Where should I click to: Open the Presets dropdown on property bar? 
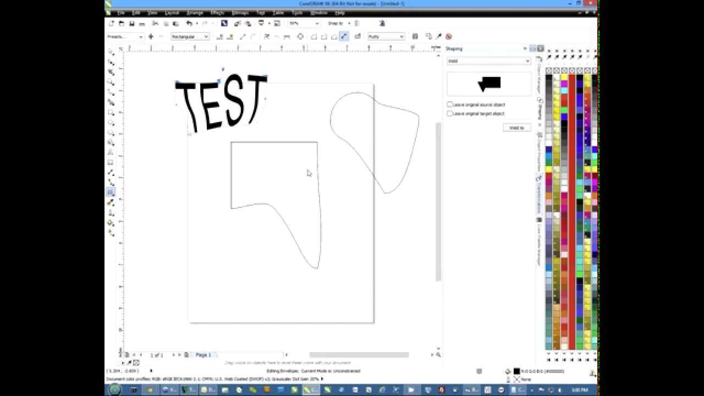[141, 37]
